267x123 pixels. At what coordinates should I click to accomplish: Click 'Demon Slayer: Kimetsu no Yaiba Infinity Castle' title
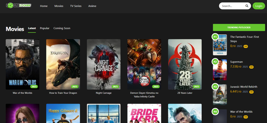144,95
